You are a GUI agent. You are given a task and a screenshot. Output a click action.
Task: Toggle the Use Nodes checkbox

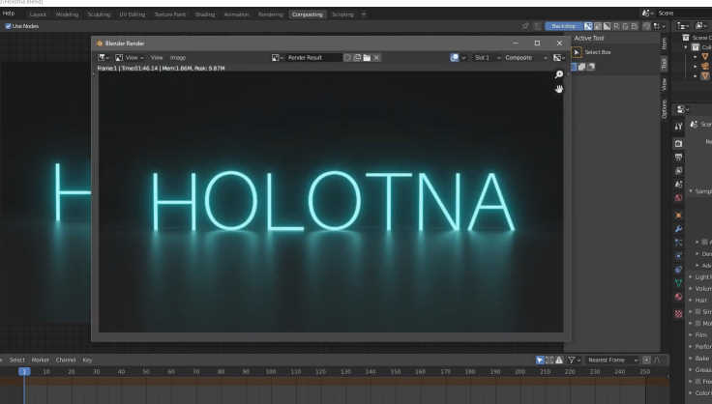point(8,26)
